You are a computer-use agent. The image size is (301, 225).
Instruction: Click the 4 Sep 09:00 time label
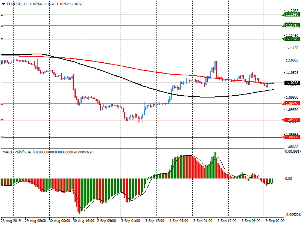tap(179, 220)
